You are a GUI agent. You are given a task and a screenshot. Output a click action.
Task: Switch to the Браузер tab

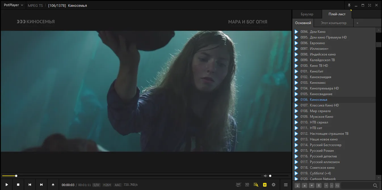click(307, 14)
